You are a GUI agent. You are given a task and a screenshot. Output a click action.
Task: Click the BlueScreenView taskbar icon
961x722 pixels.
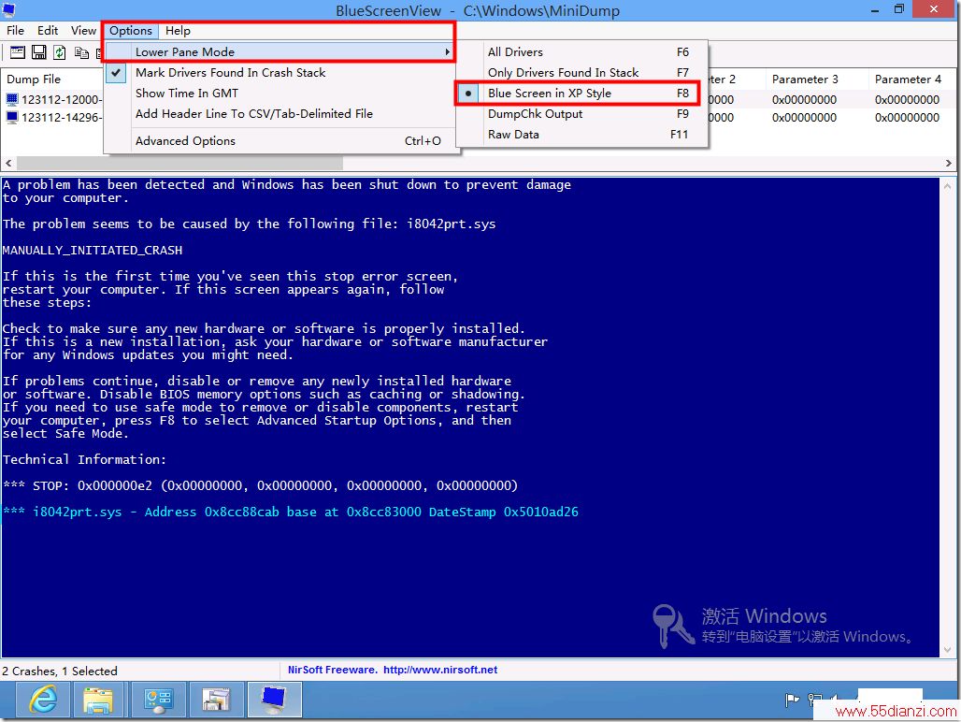click(x=274, y=700)
